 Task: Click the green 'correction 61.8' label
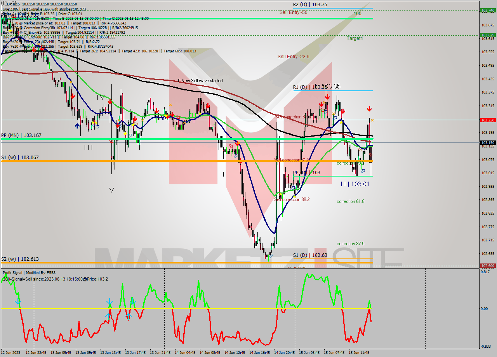click(350, 201)
